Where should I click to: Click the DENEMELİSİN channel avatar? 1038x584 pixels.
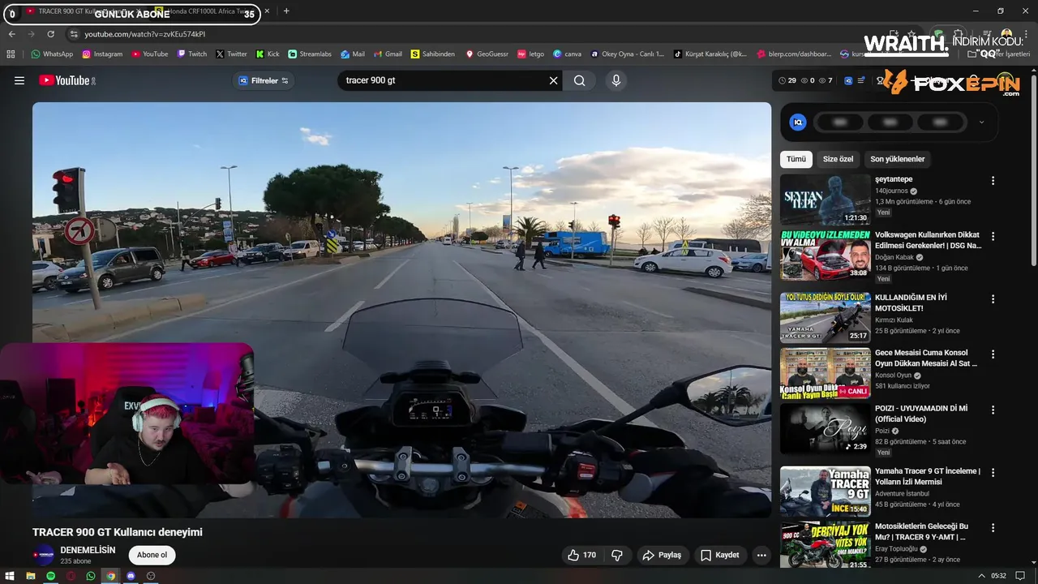pos(43,555)
